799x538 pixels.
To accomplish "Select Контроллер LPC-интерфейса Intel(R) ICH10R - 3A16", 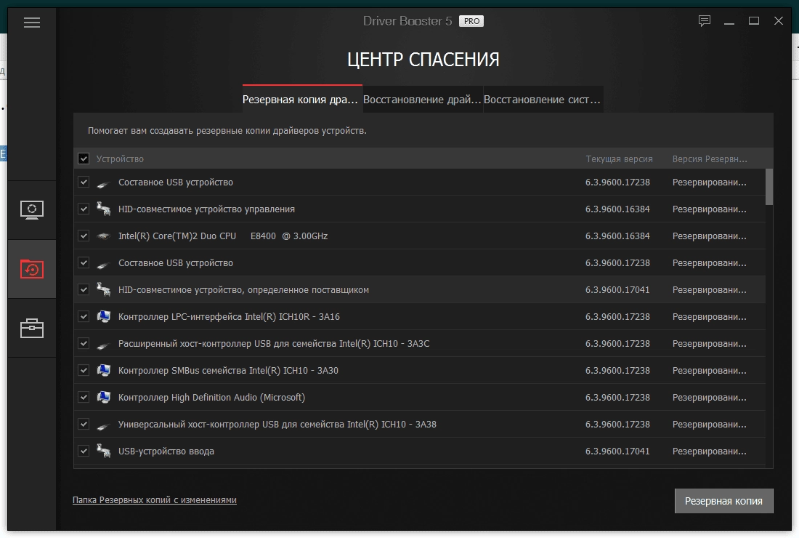I will tap(419, 317).
